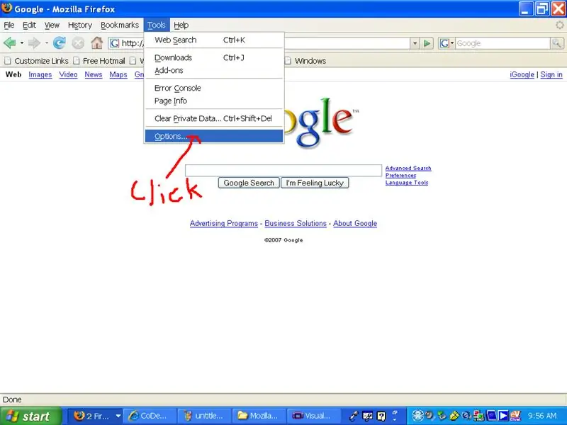The height and width of the screenshot is (425, 567).
Task: Click the Go arrow beside address bar
Action: [x=427, y=43]
